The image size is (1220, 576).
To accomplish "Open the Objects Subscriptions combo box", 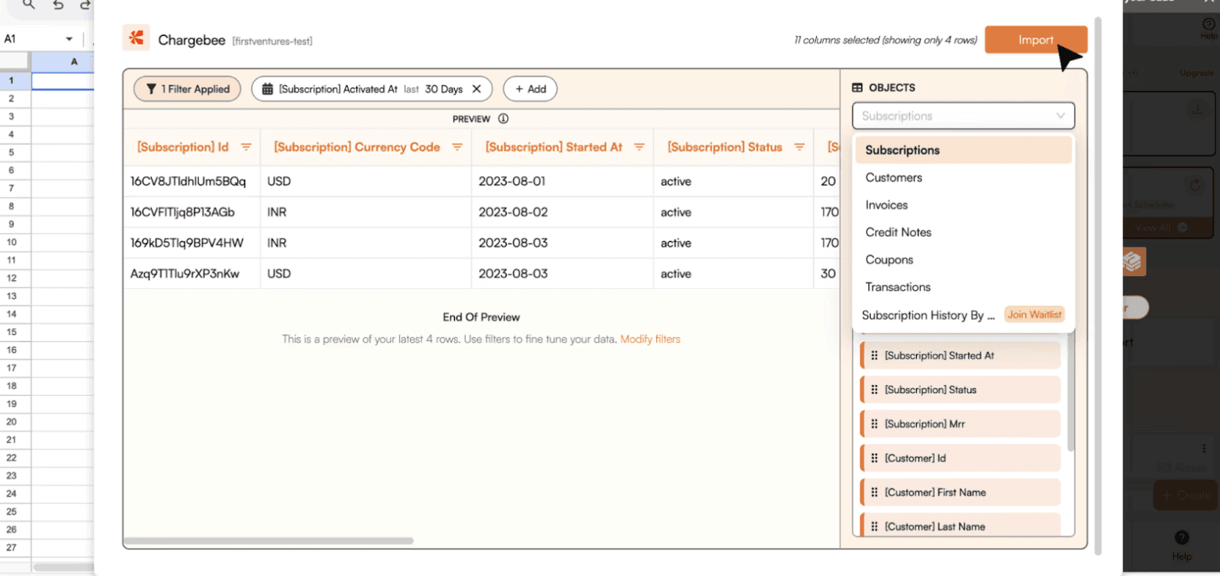I will tap(963, 116).
